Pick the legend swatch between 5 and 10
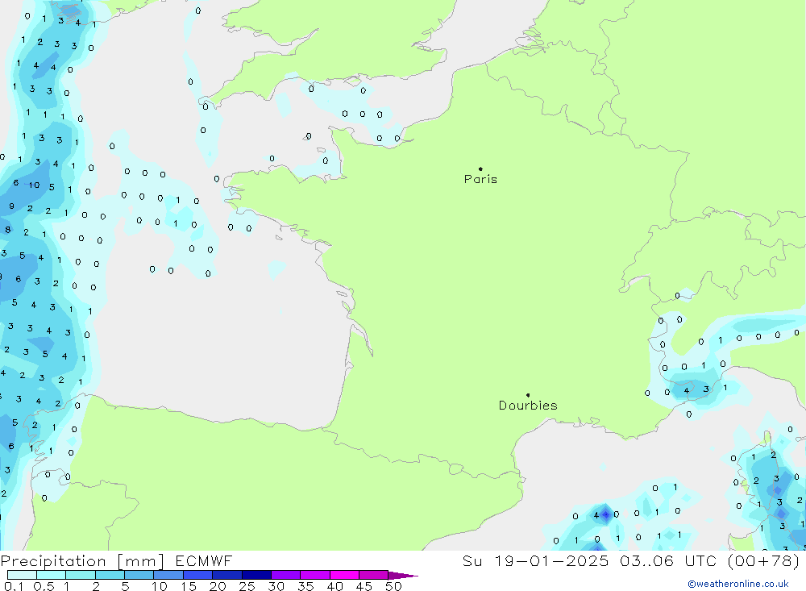 tap(139, 575)
